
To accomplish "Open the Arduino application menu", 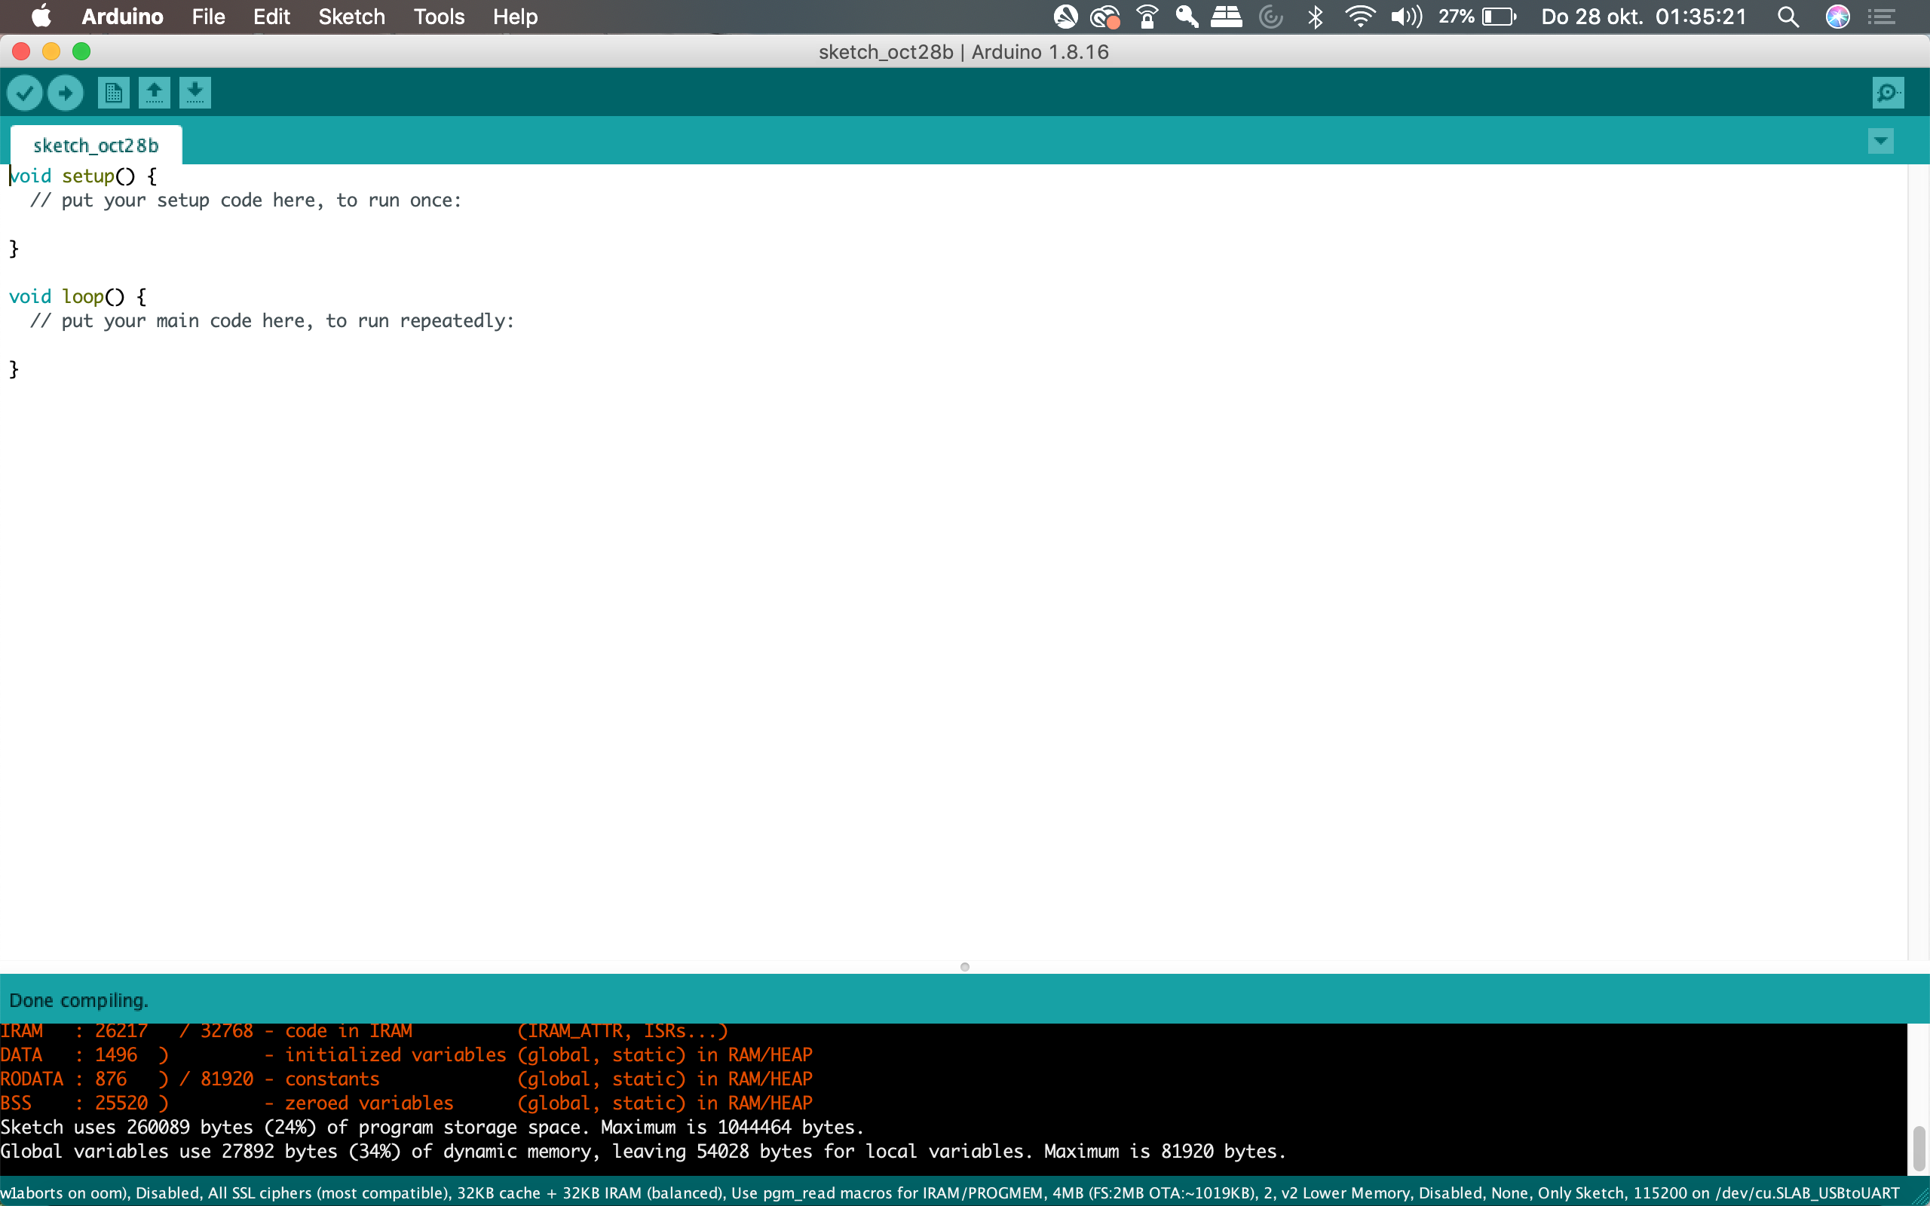I will (122, 17).
